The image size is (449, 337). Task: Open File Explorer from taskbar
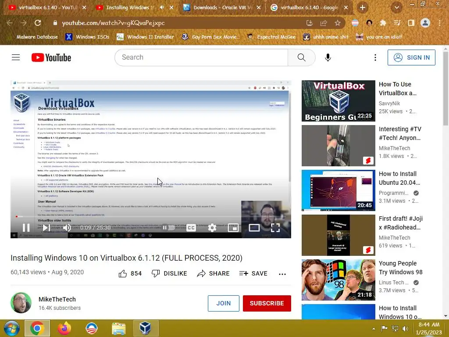118,328
